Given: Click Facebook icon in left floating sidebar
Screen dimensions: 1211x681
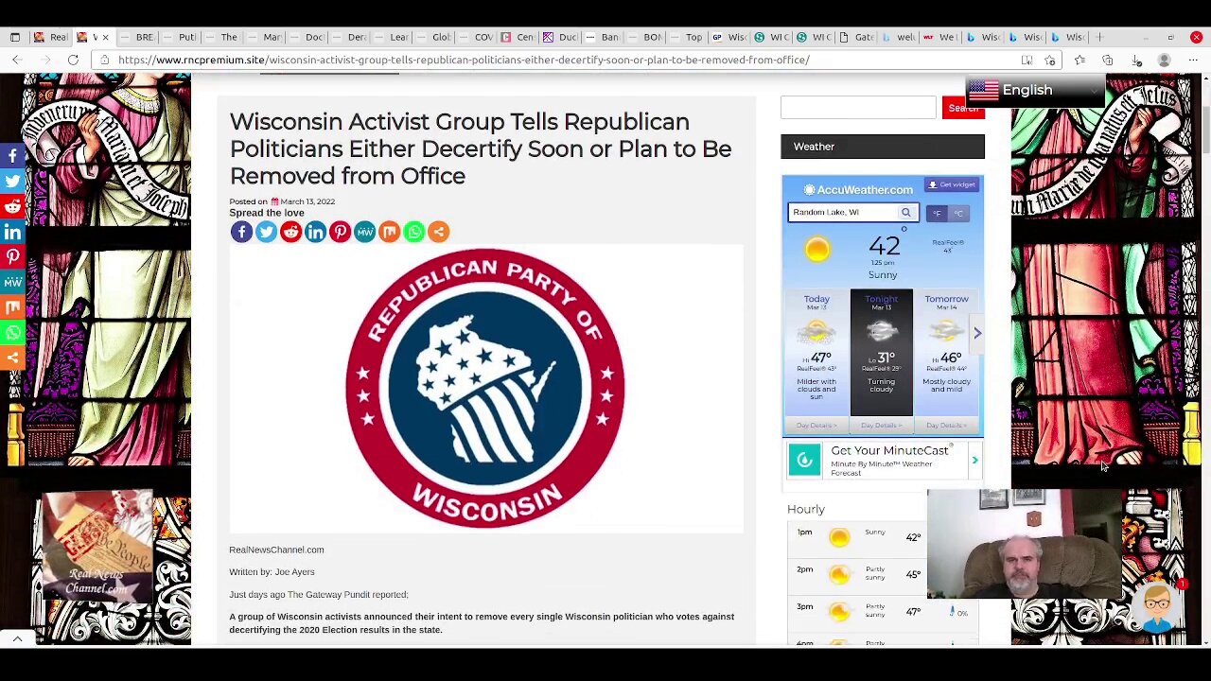Looking at the screenshot, I should [x=12, y=155].
